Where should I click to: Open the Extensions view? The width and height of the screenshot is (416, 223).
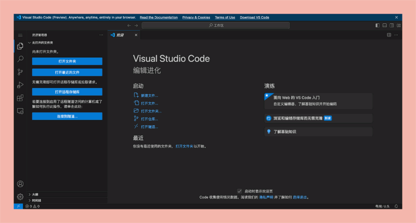coord(20,98)
